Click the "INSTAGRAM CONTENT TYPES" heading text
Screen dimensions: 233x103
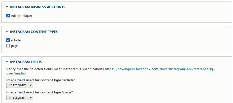coord(34,32)
